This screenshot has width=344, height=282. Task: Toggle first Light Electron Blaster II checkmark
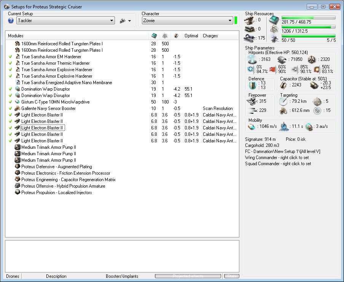pos(10,115)
